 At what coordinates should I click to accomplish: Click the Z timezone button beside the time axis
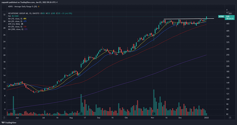[x=4, y=117]
